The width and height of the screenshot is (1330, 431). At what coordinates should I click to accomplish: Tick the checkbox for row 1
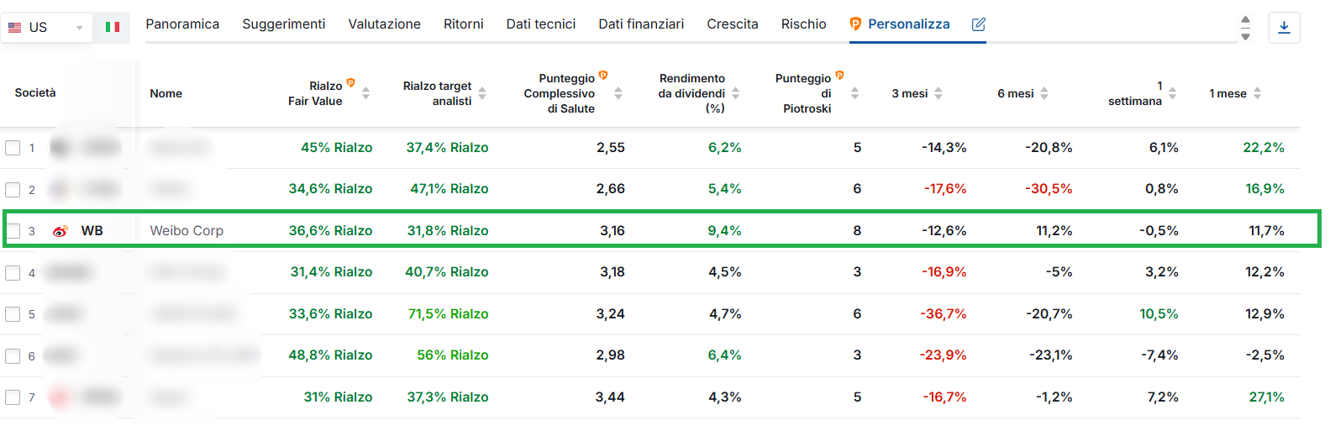coord(13,148)
